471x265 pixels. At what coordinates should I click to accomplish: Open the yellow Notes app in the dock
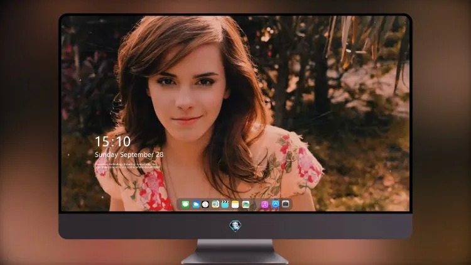coord(235,205)
